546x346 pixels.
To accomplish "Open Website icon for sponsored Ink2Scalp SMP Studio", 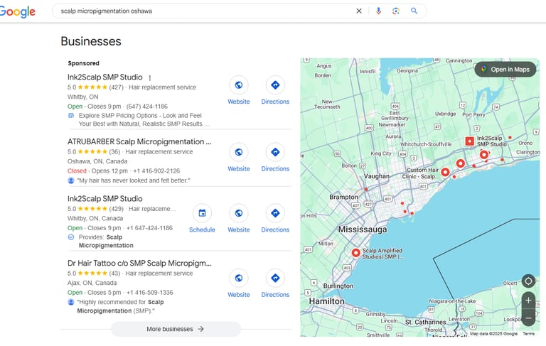I will [239, 85].
